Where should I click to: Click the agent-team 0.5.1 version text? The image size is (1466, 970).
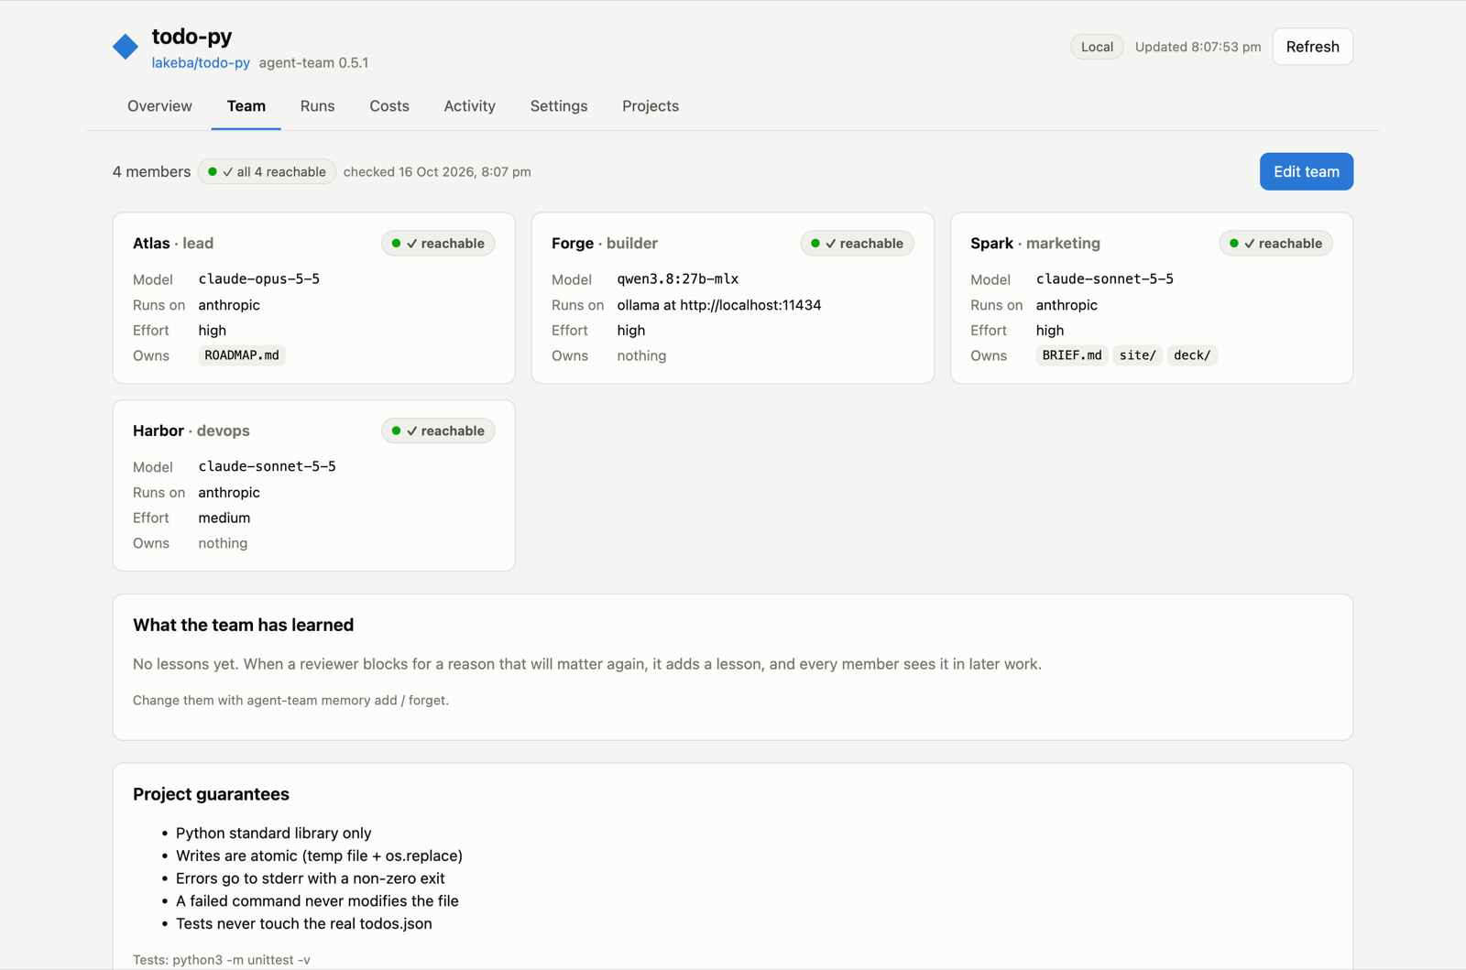click(x=313, y=63)
